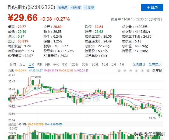Click the 昨收 value 29.58

coord(57,32)
